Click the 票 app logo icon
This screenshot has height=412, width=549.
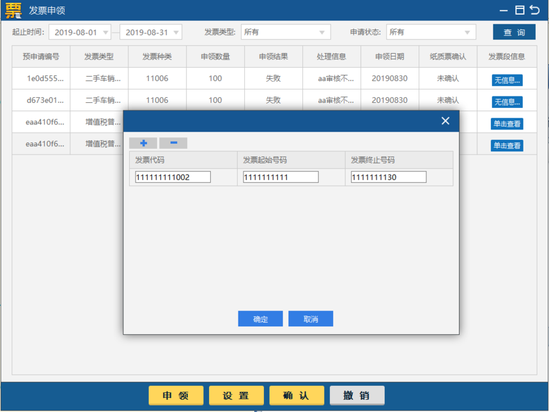pos(13,10)
